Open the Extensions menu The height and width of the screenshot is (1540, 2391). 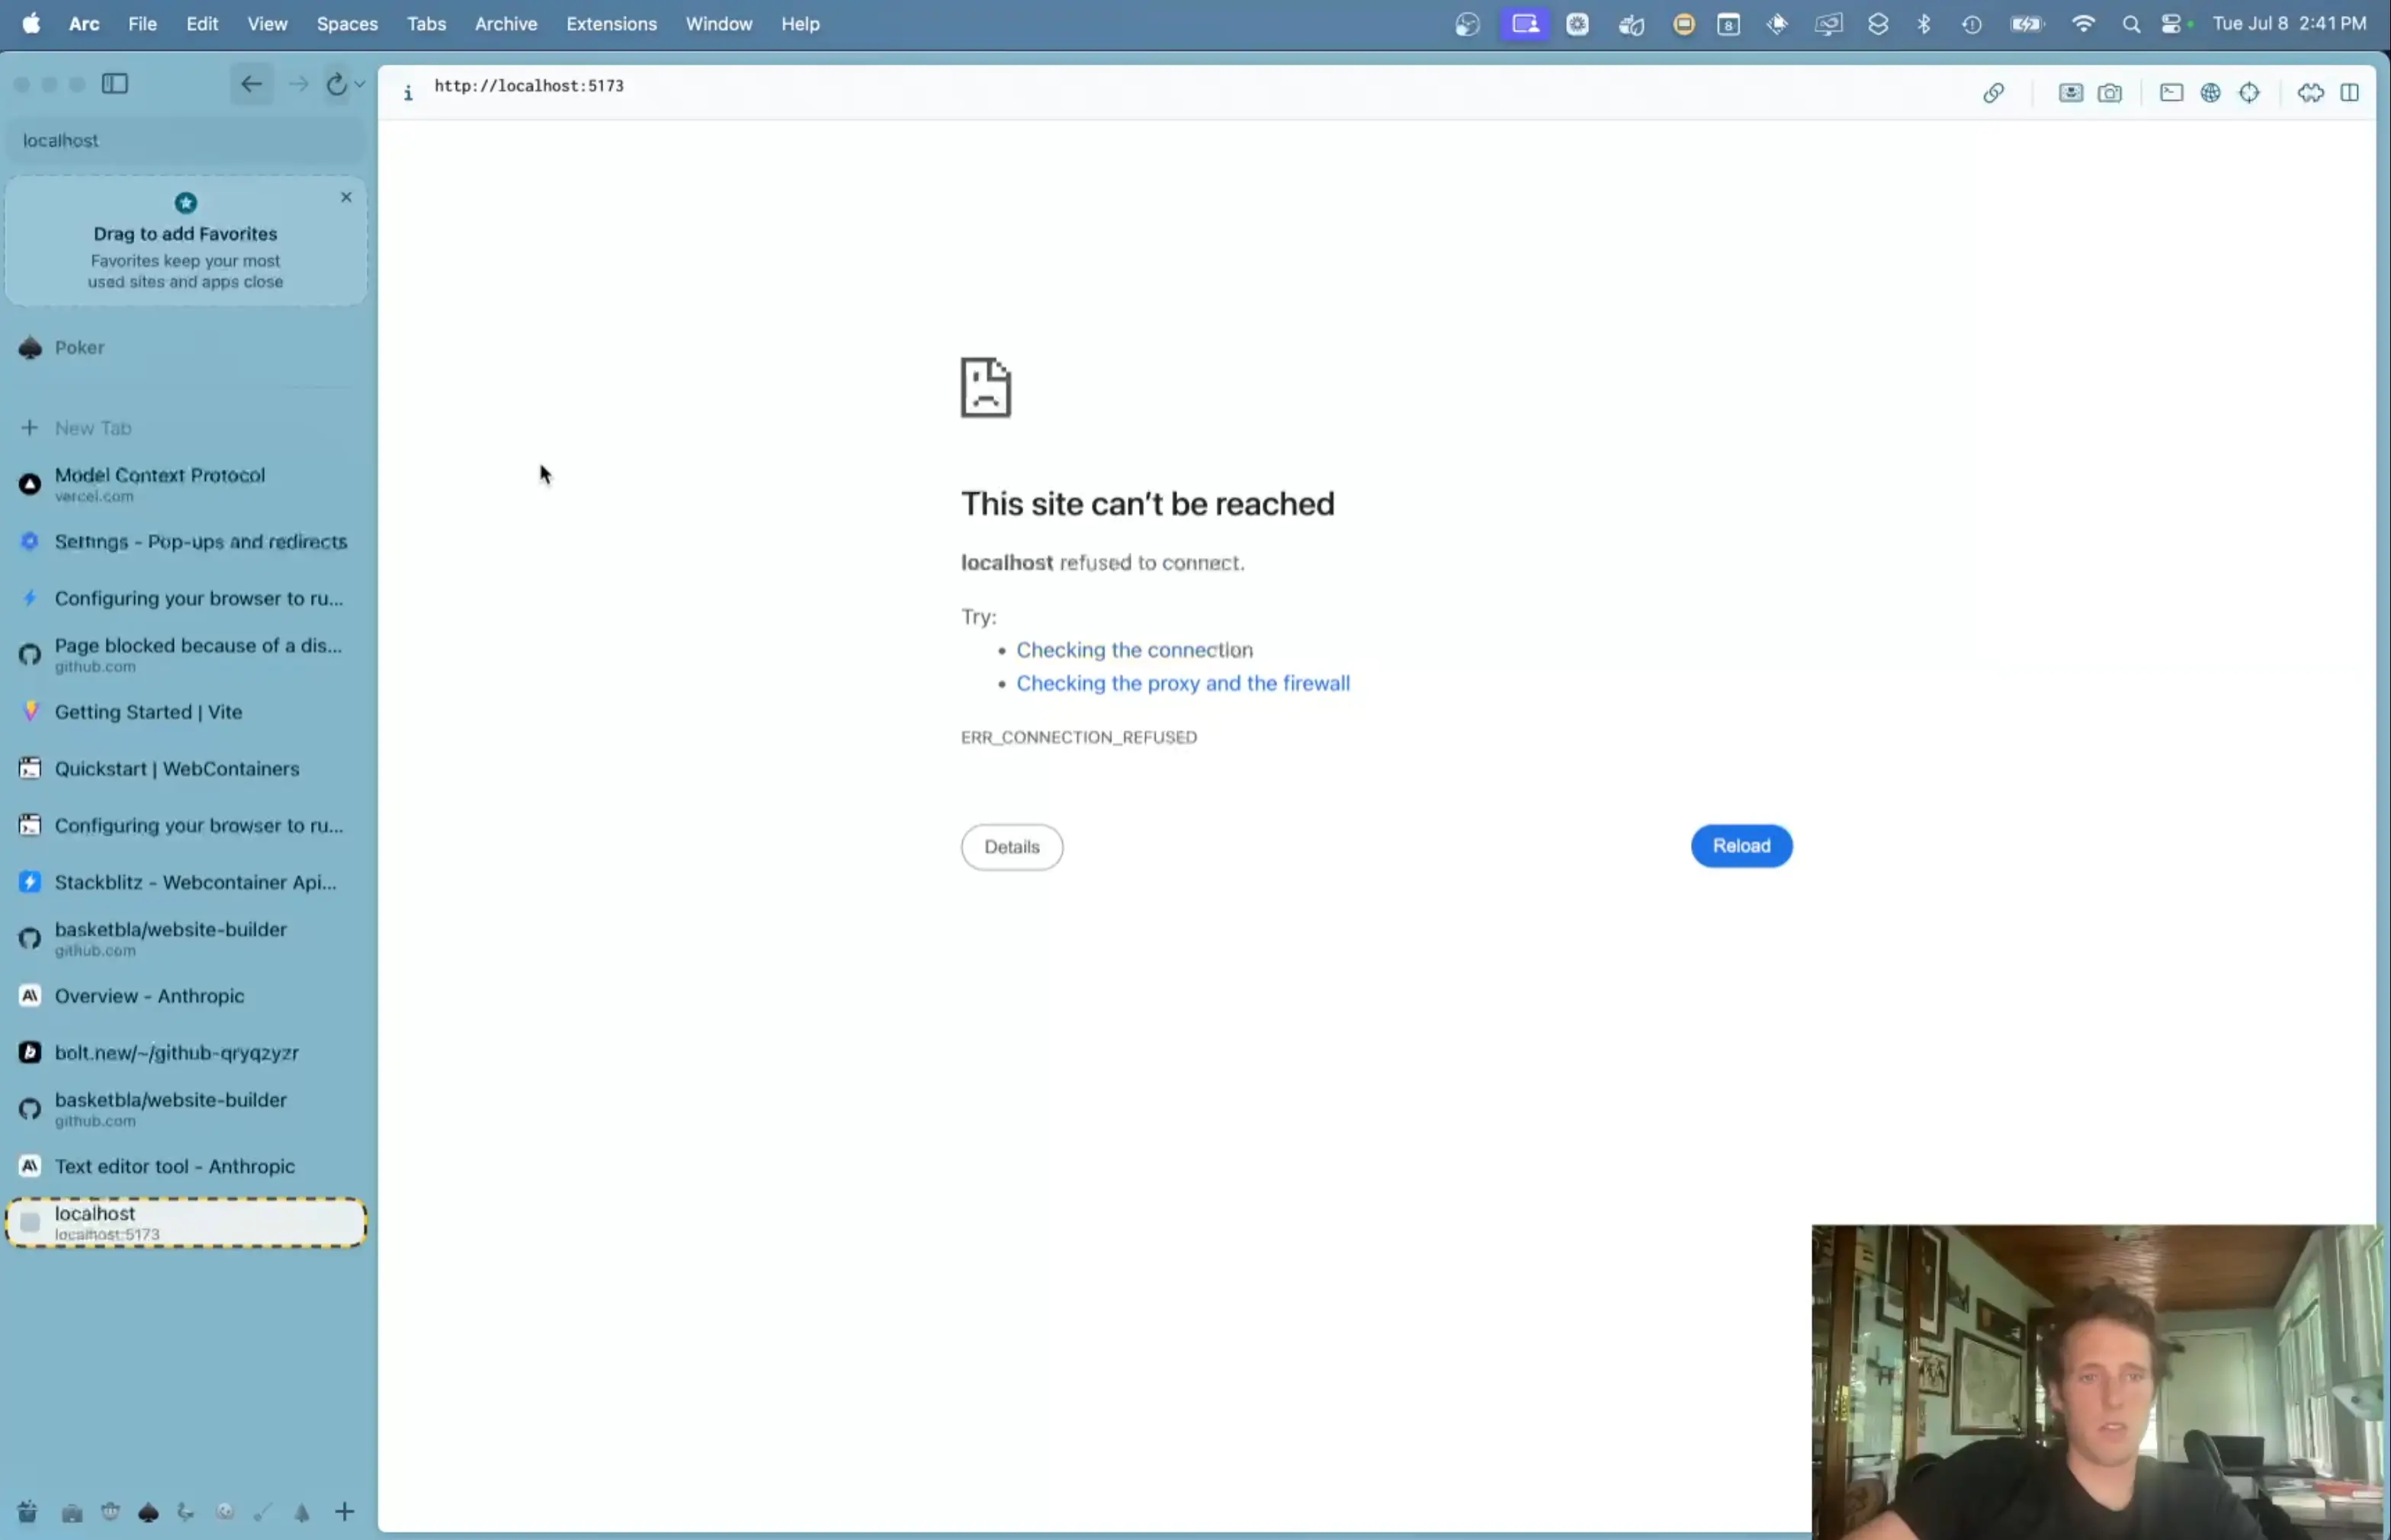click(611, 24)
